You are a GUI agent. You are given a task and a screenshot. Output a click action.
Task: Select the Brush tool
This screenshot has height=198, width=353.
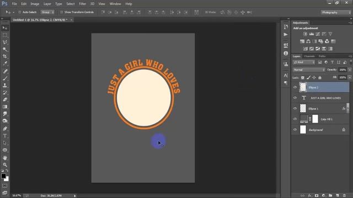click(x=5, y=78)
